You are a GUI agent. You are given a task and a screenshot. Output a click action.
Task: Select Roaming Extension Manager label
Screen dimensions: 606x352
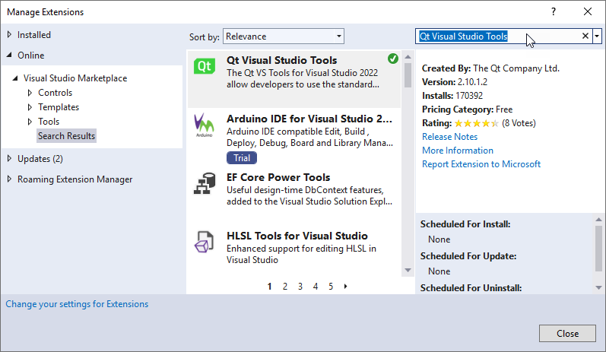tap(75, 179)
